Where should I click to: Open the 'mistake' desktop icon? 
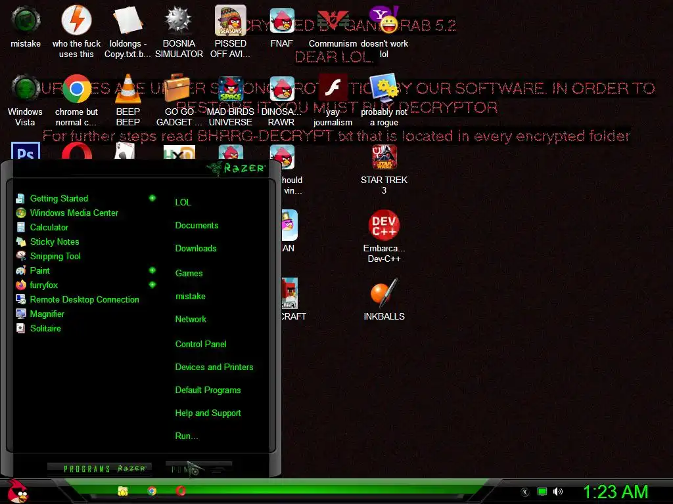pos(26,27)
